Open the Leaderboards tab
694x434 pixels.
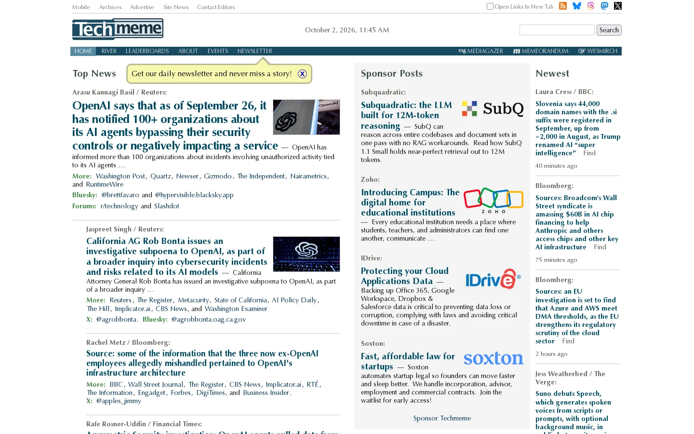(147, 51)
